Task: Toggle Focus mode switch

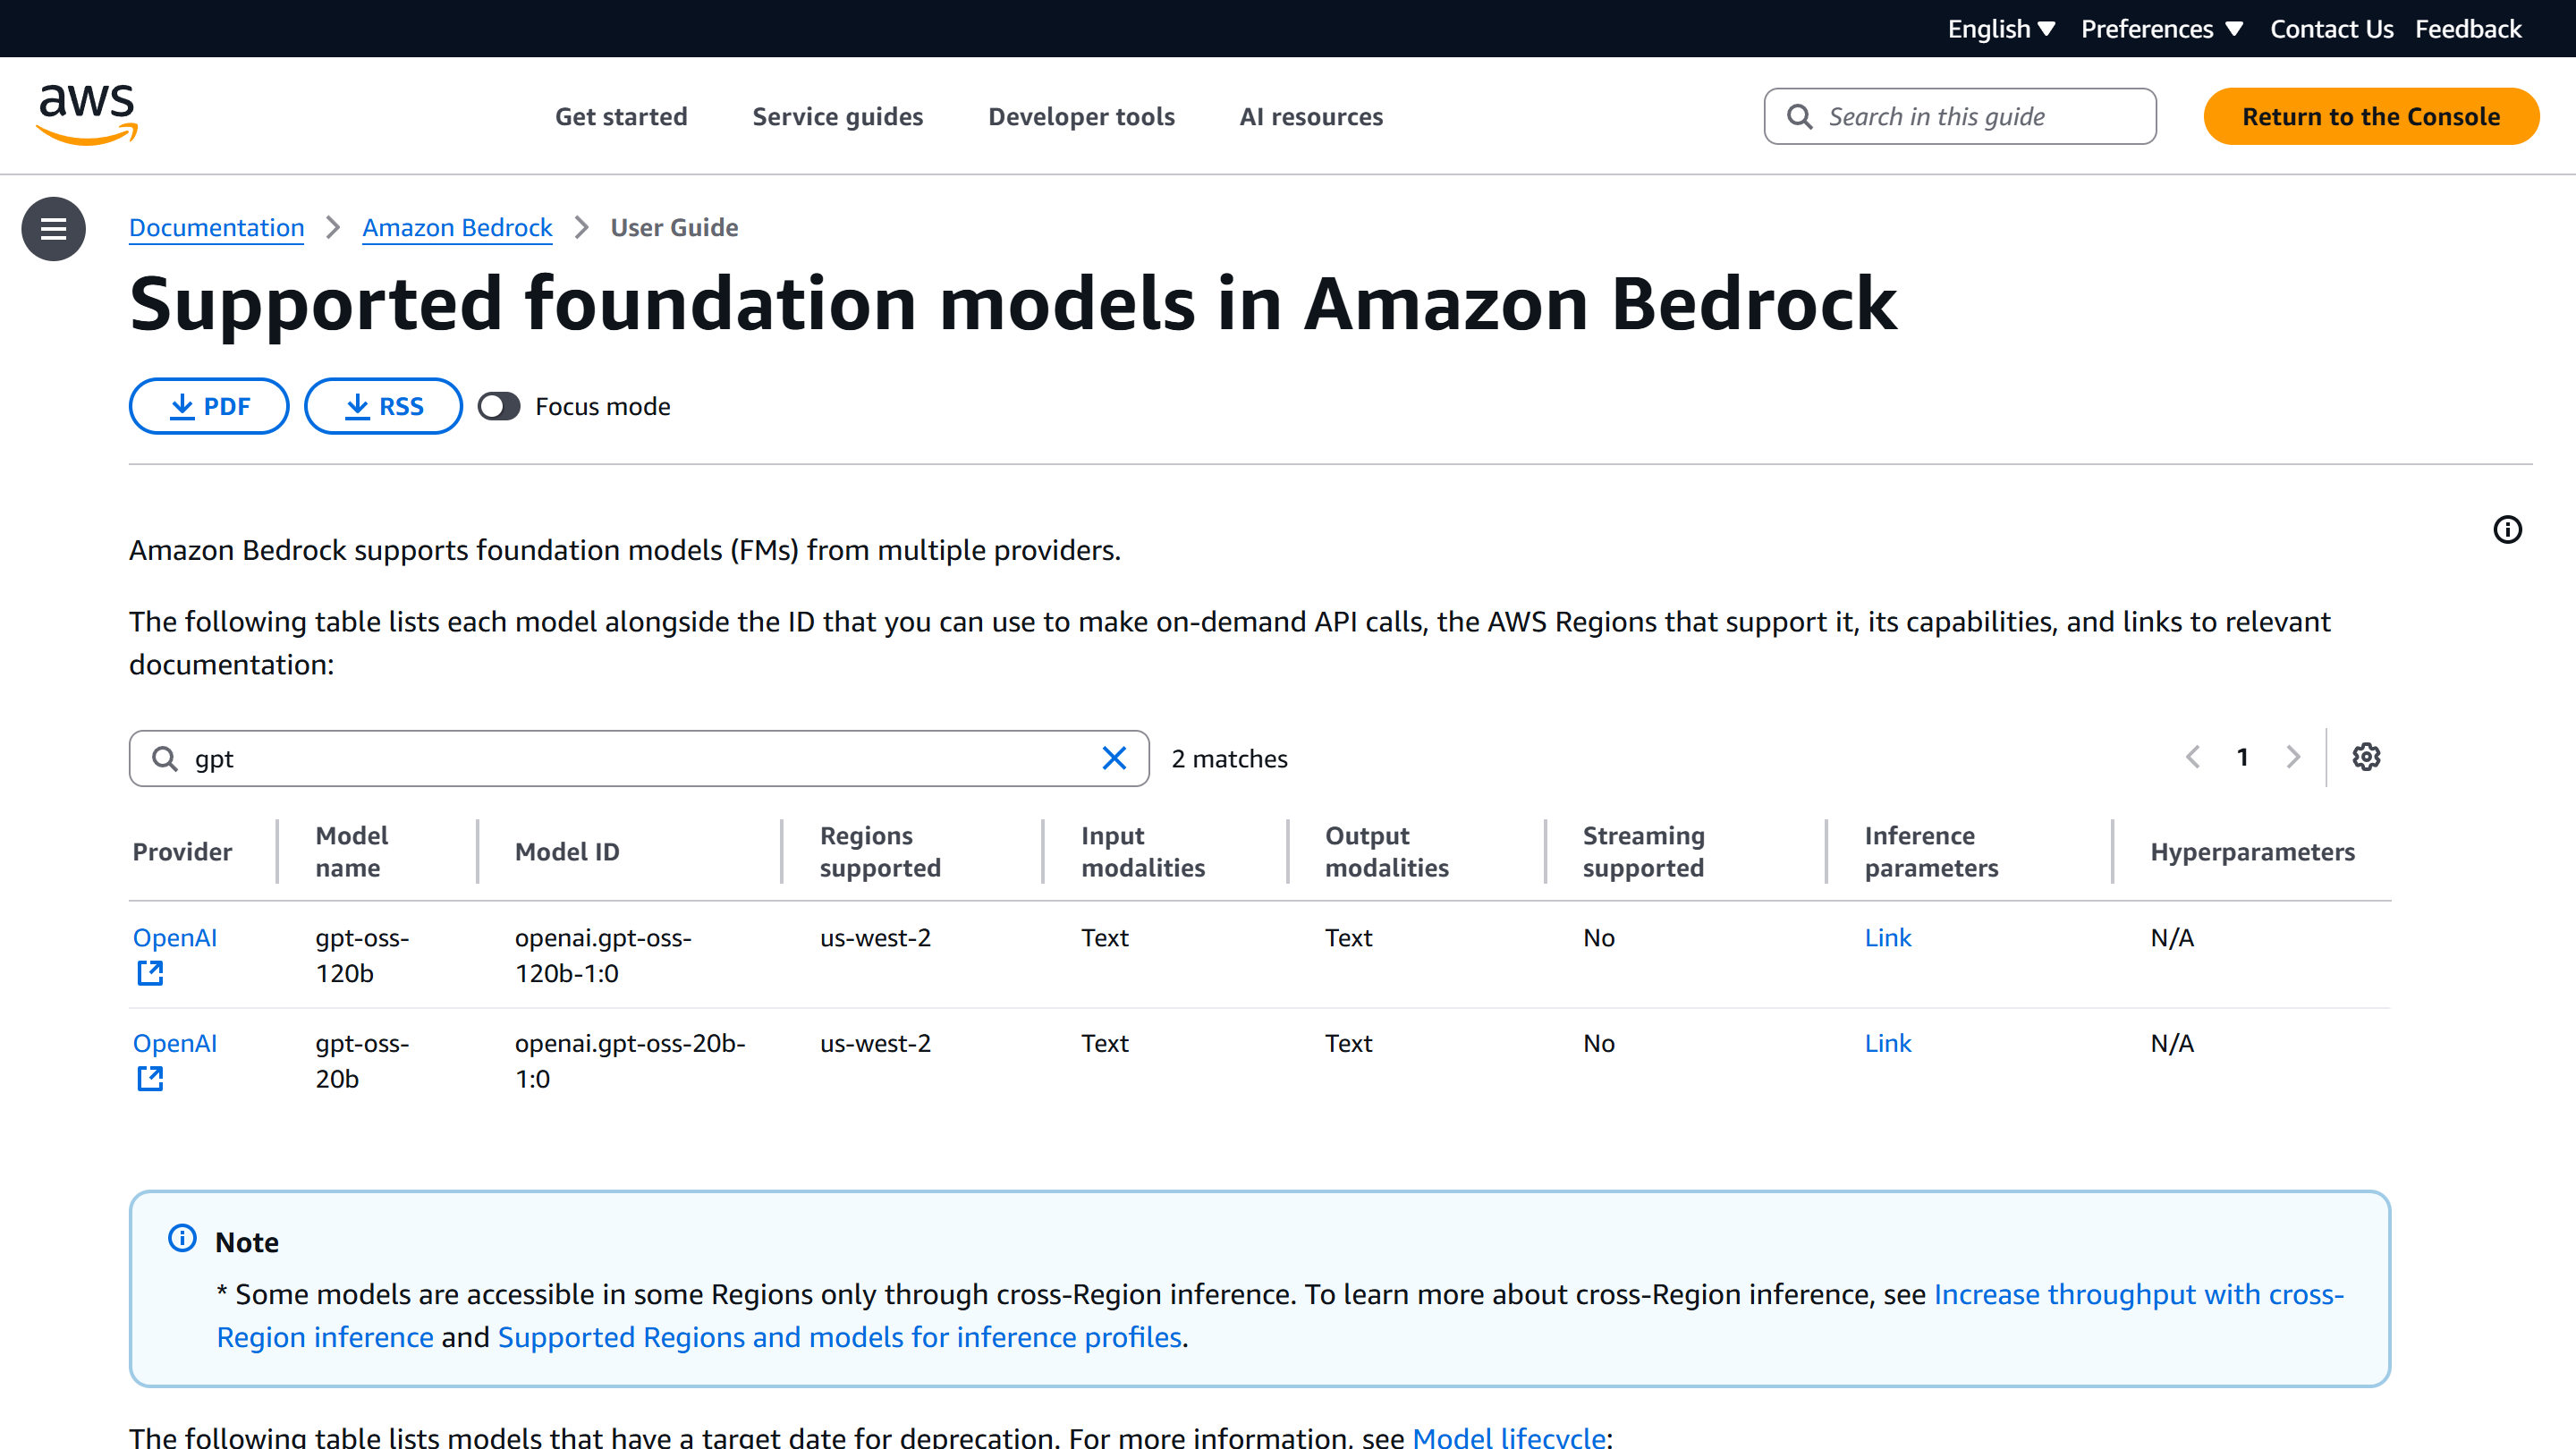Action: (x=499, y=406)
